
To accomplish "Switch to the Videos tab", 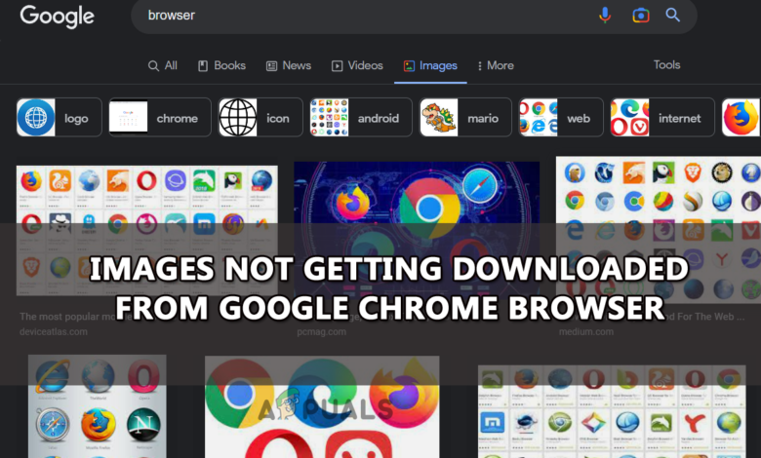I will (x=357, y=65).
